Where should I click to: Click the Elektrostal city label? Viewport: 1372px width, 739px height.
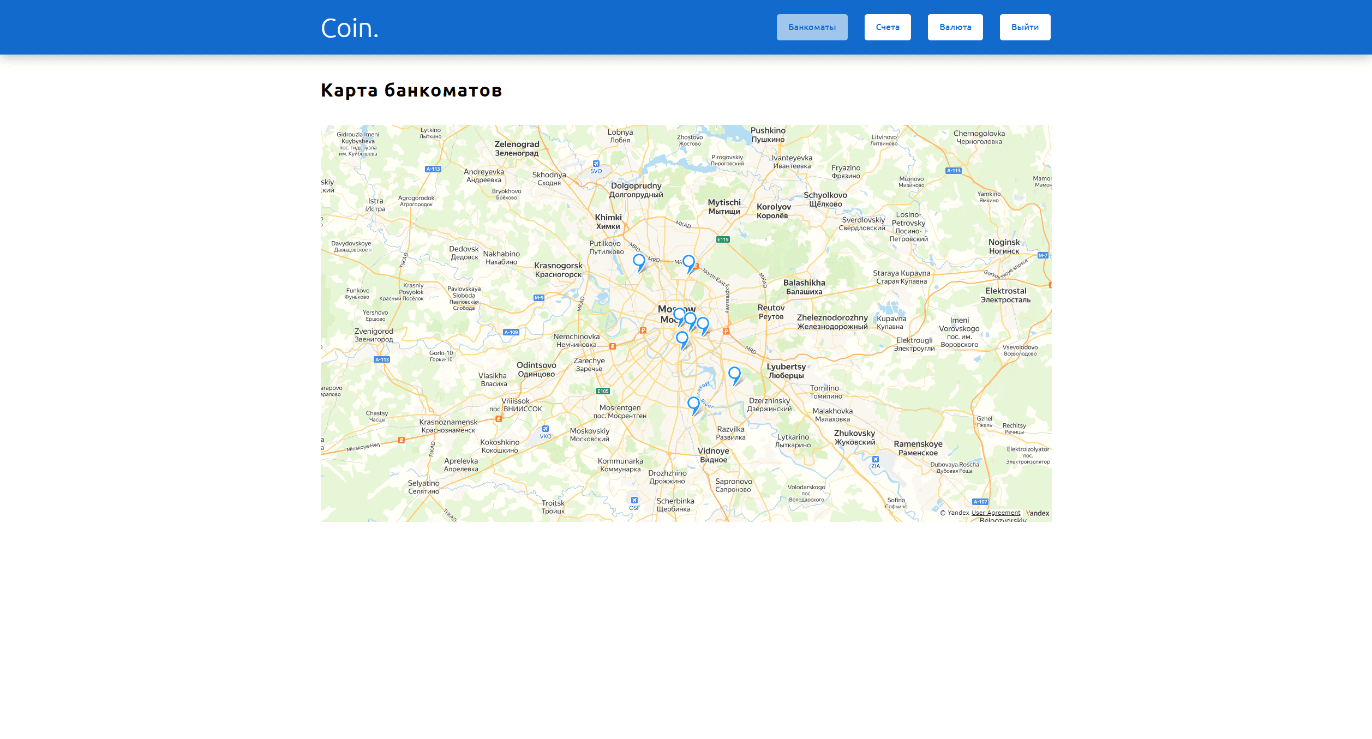[1005, 295]
